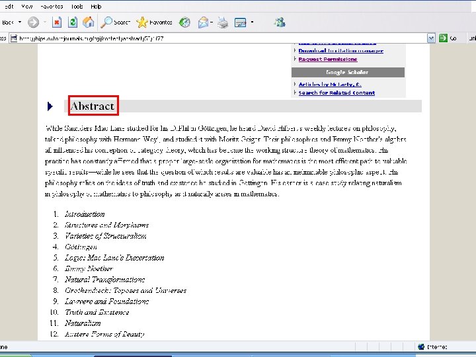Click contents item Logic: Mac Lane's Dissertation

point(114,258)
